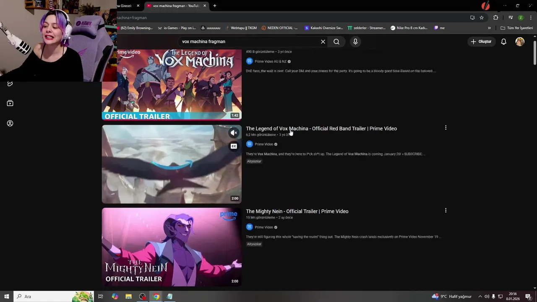Click the Oluştur create button
Image resolution: width=537 pixels, height=302 pixels.
click(x=481, y=42)
